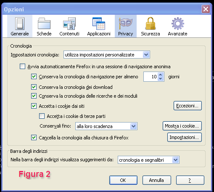Select the Applicazioni calendar window icon

tap(99, 24)
